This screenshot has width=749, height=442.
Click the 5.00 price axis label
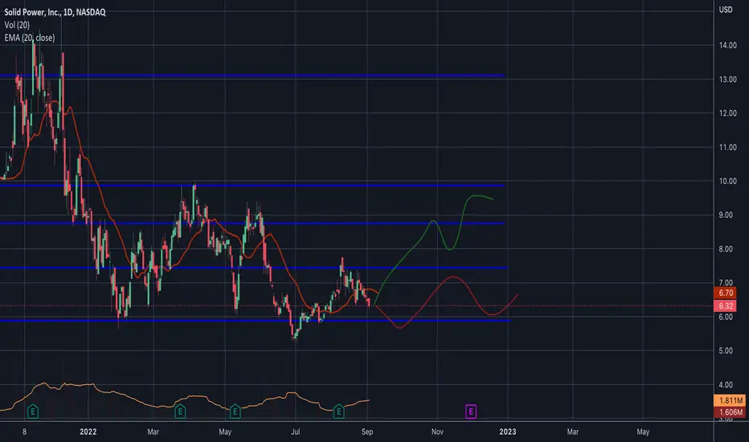click(726, 350)
